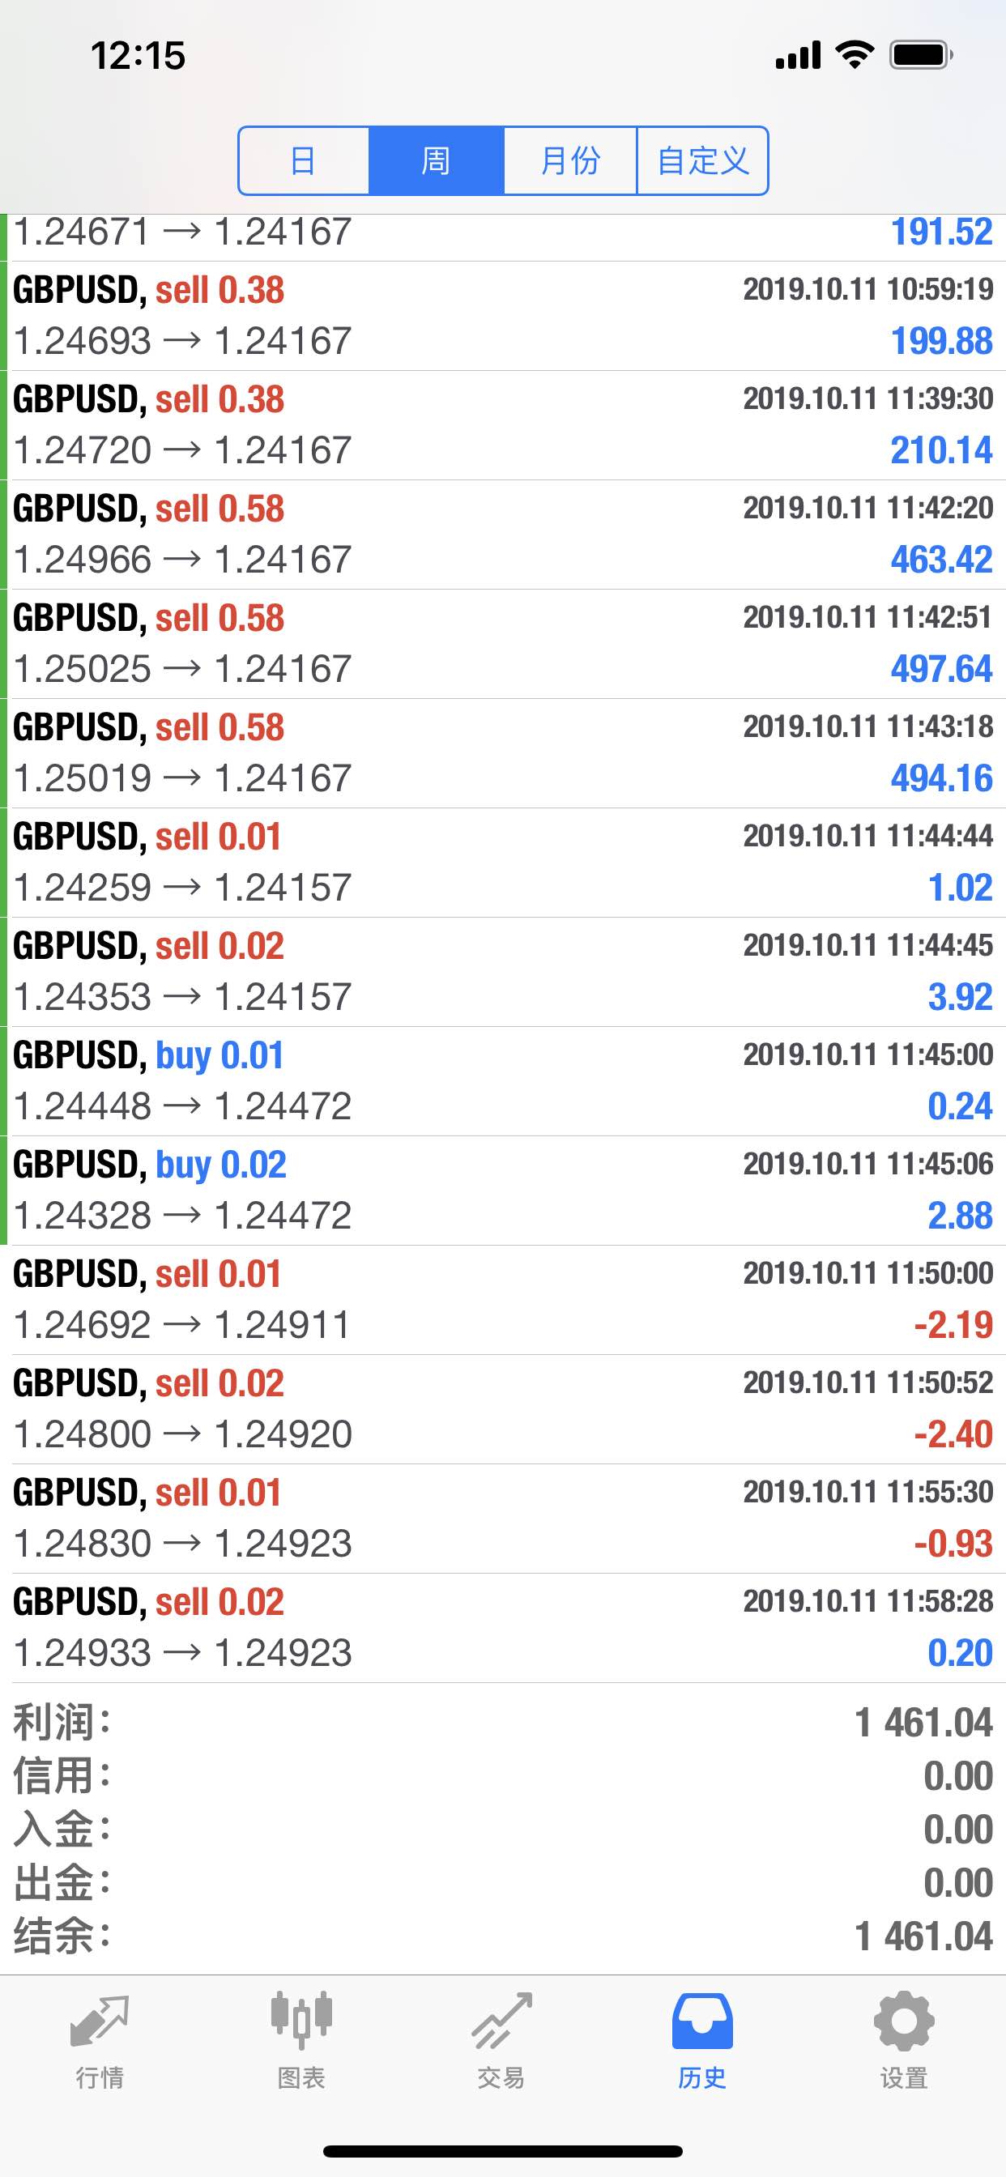Viewport: 1006px width, 2177px height.
Task: Select the 周 week period segment
Action: pos(437,160)
